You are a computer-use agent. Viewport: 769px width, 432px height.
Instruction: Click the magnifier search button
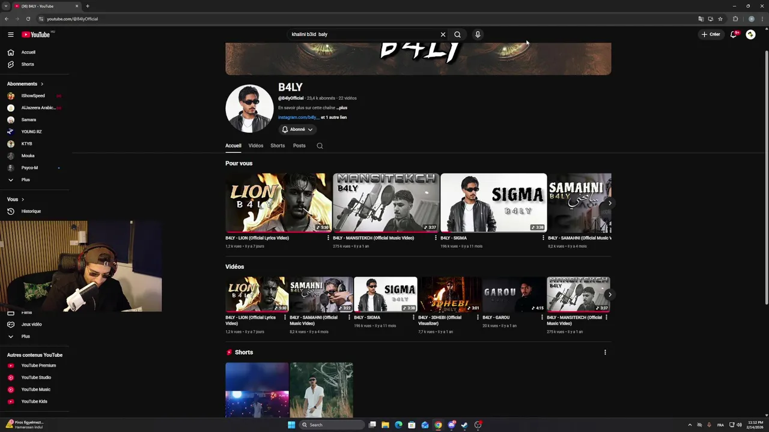pos(457,35)
